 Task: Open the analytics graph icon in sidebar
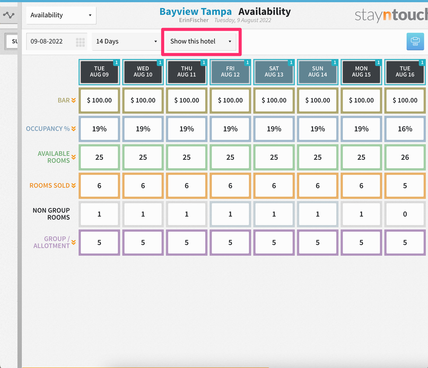coord(9,15)
